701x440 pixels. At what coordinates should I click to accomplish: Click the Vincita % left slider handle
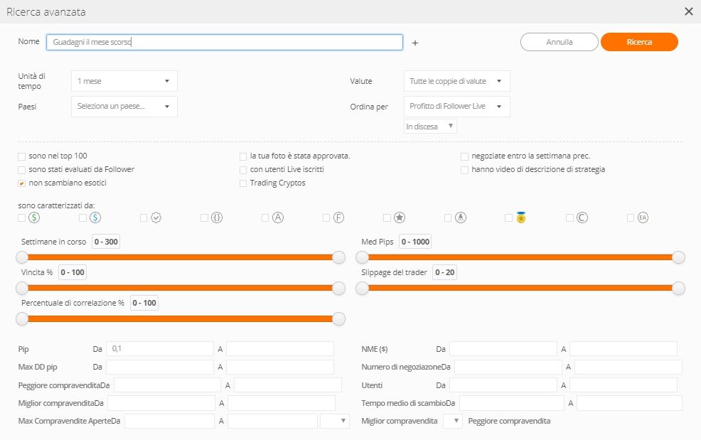pos(22,288)
